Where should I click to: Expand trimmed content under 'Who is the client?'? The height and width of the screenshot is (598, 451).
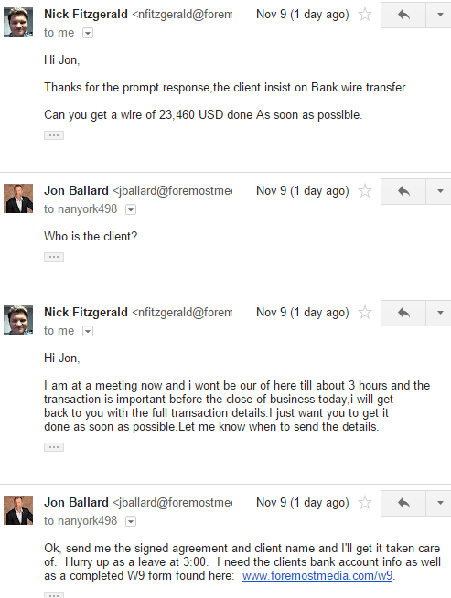54,257
